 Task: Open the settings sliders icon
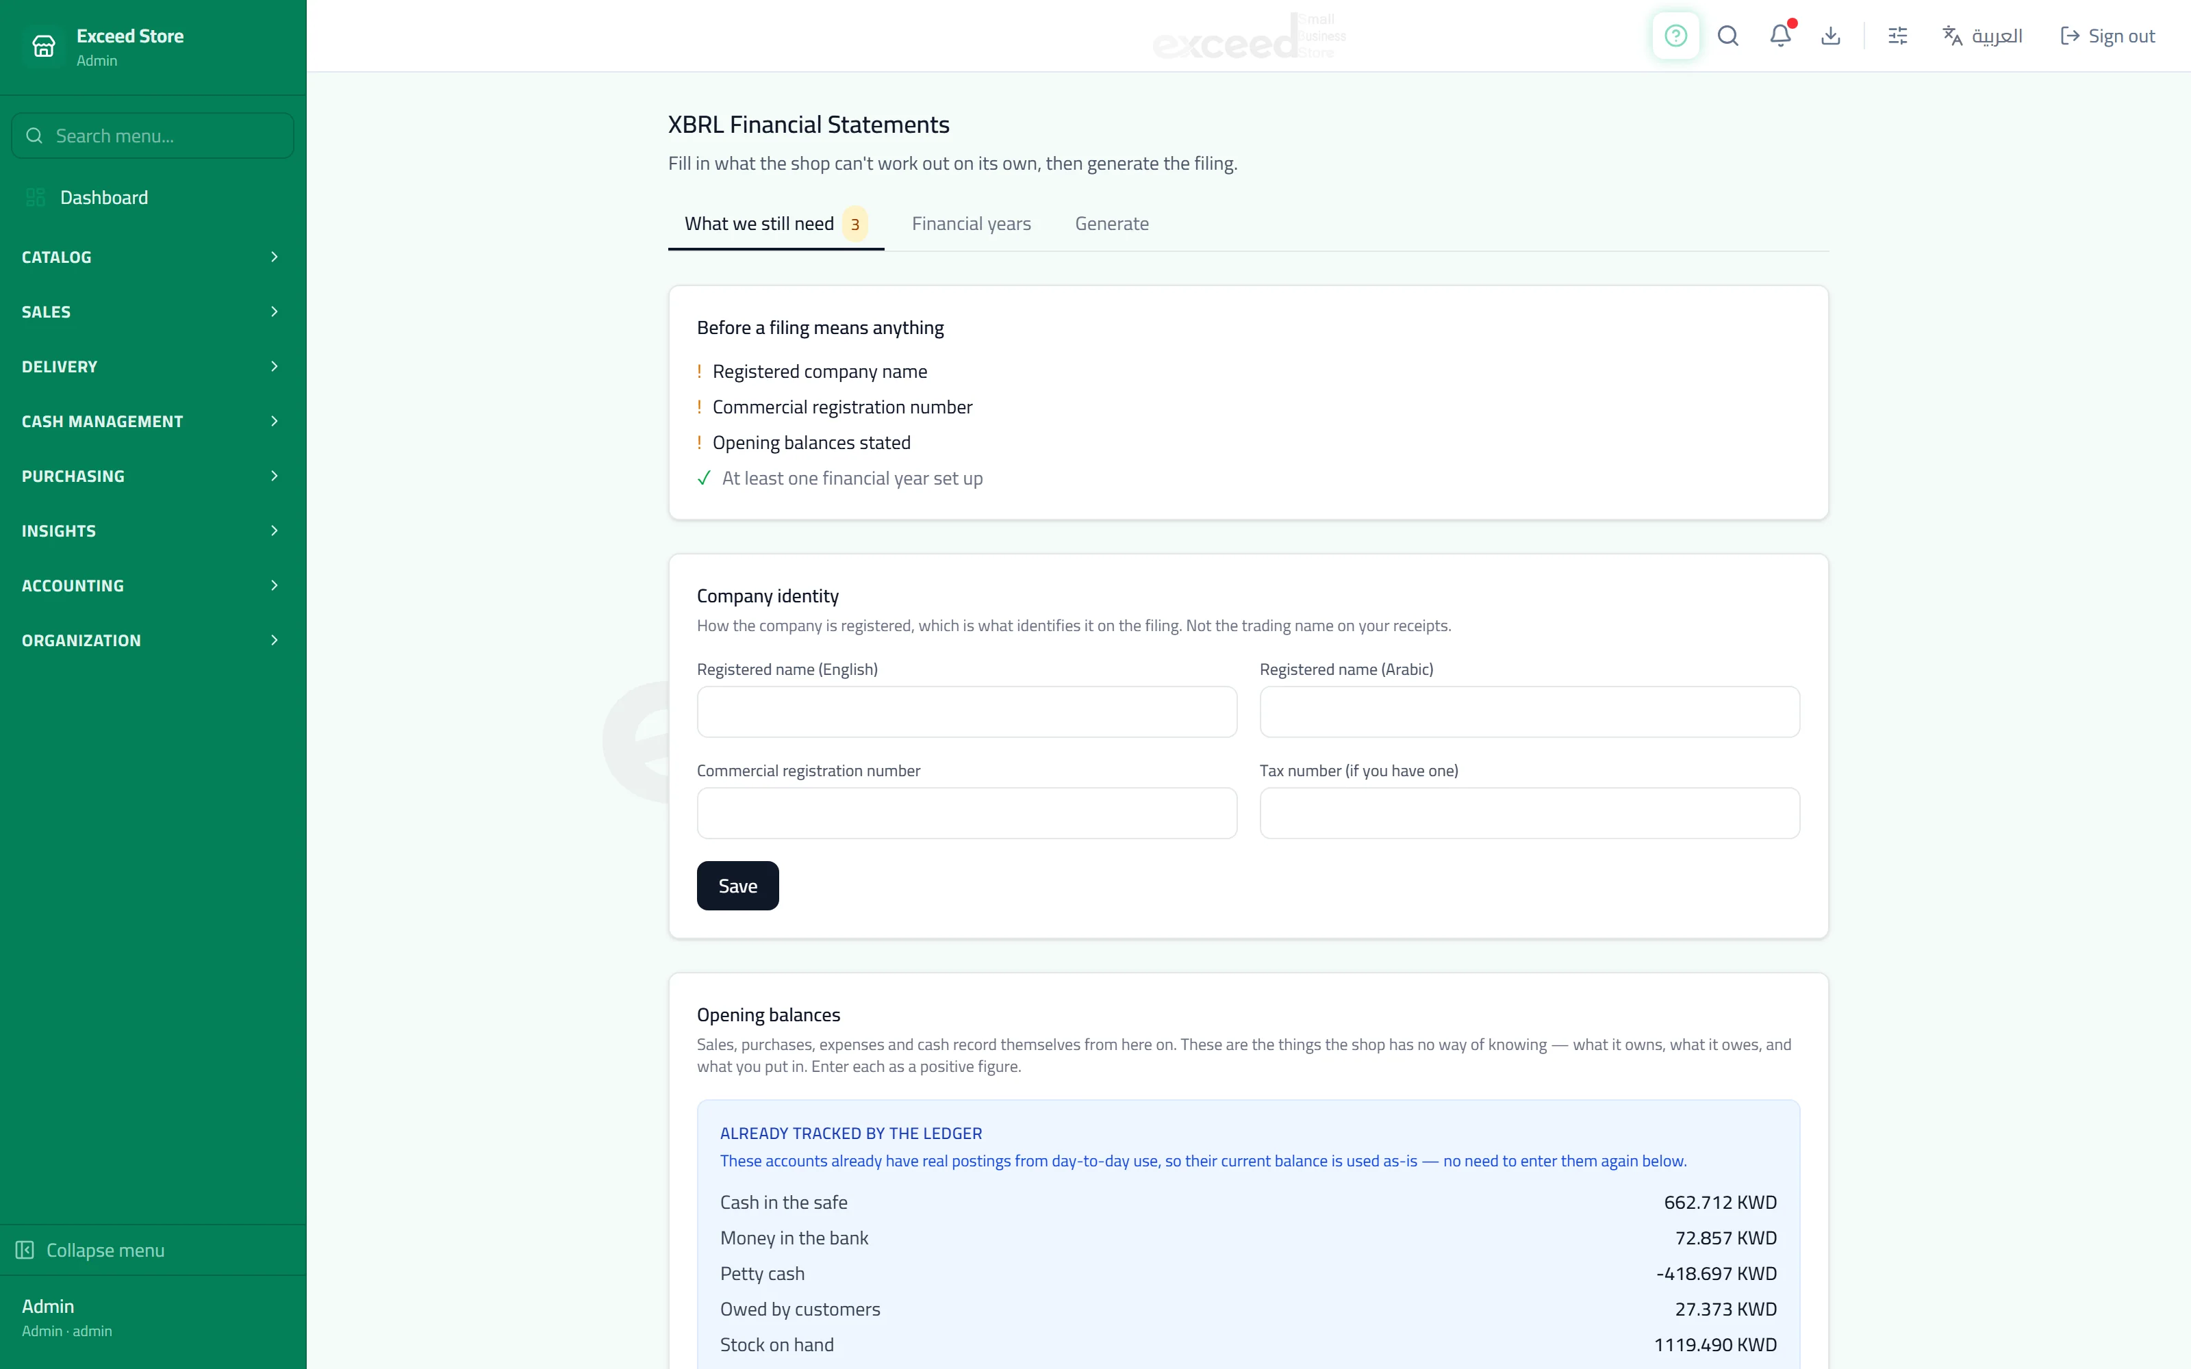[1898, 36]
